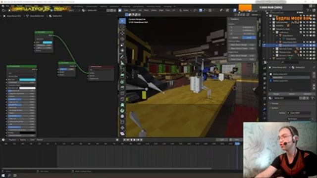Play the animation in timeline
The width and height of the screenshot is (317, 178).
(134, 139)
